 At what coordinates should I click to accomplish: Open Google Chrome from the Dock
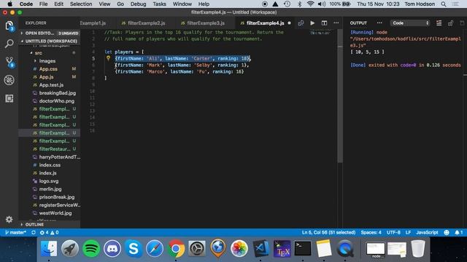click(x=176, y=248)
